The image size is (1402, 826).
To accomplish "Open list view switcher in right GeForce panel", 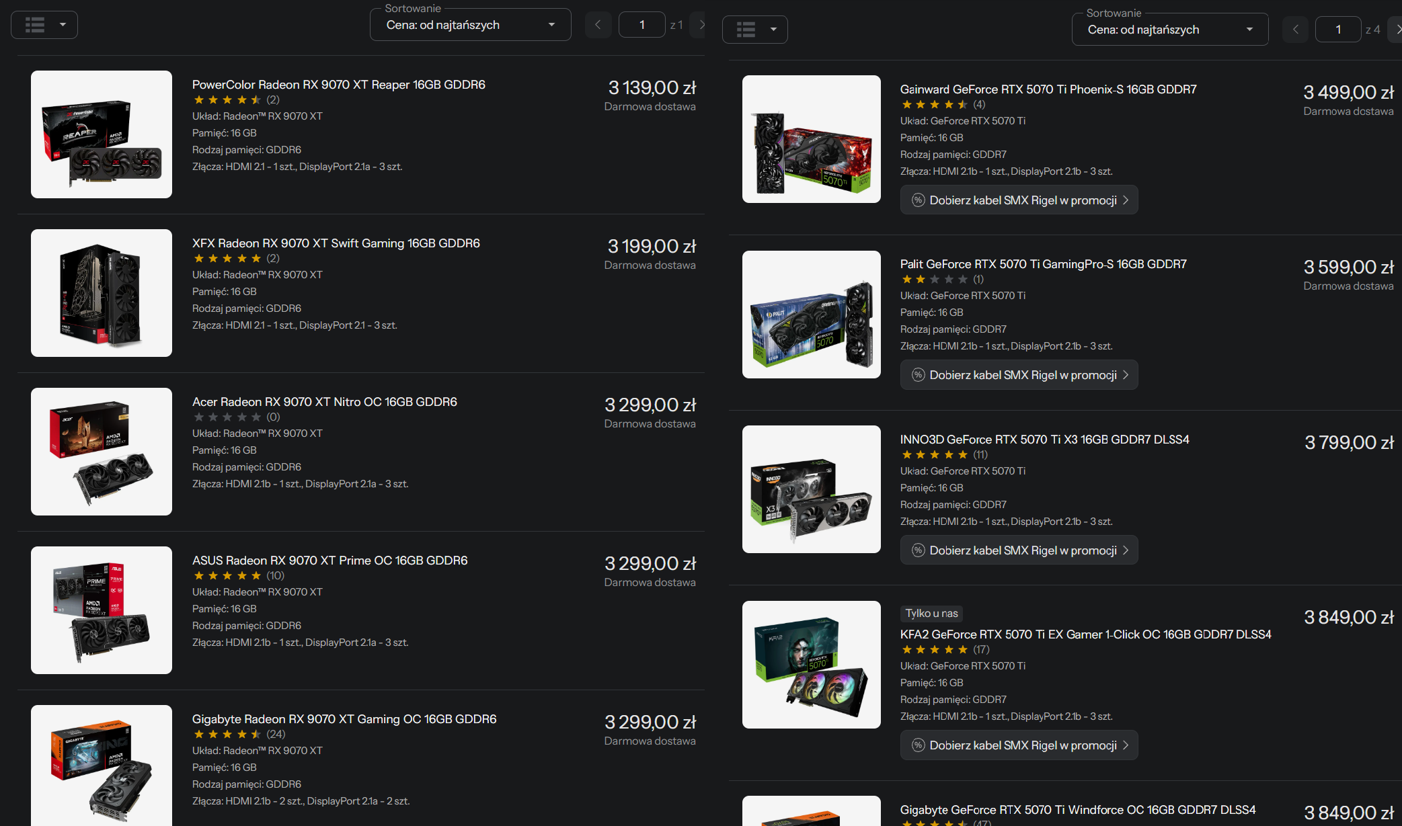I will click(x=755, y=30).
